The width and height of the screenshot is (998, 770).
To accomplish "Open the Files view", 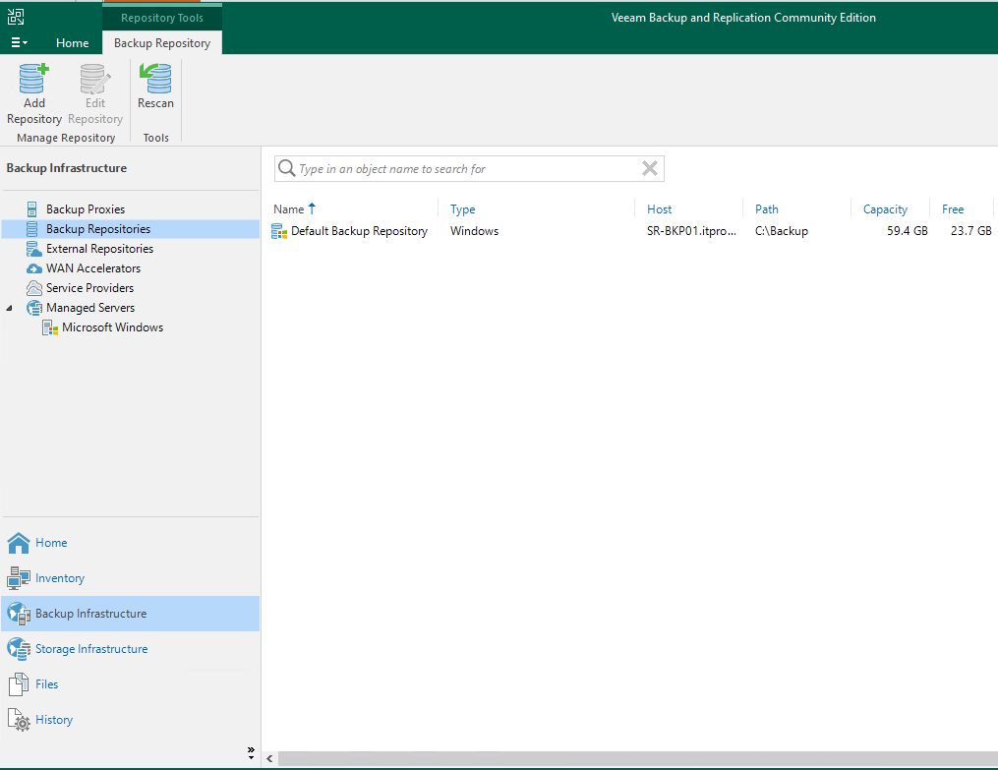I will click(47, 684).
